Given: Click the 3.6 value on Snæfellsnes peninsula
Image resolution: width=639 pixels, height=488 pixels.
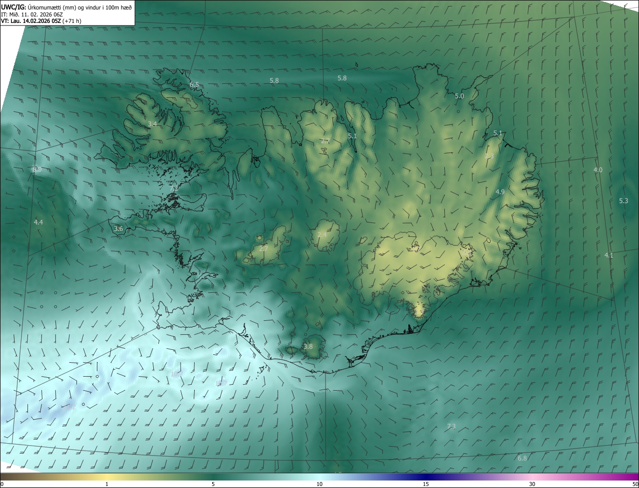Looking at the screenshot, I should click(118, 229).
